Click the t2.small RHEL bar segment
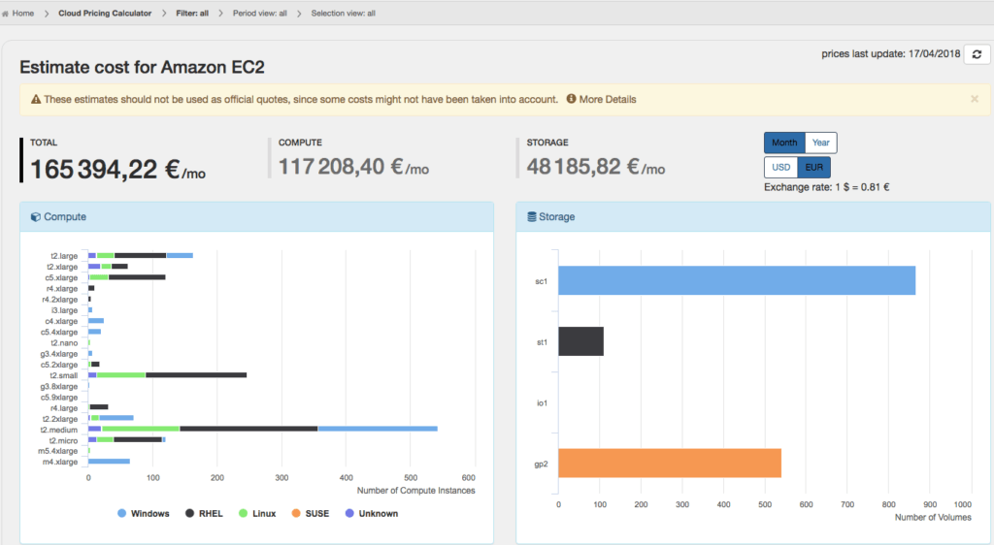 pos(196,375)
